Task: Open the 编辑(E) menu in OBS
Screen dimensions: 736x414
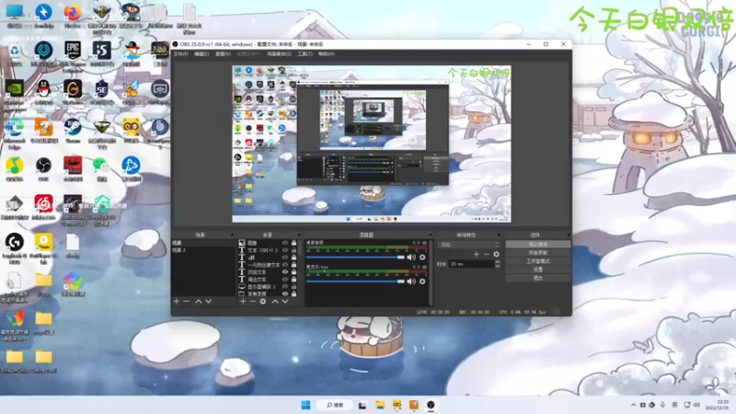Action: pyautogui.click(x=201, y=54)
